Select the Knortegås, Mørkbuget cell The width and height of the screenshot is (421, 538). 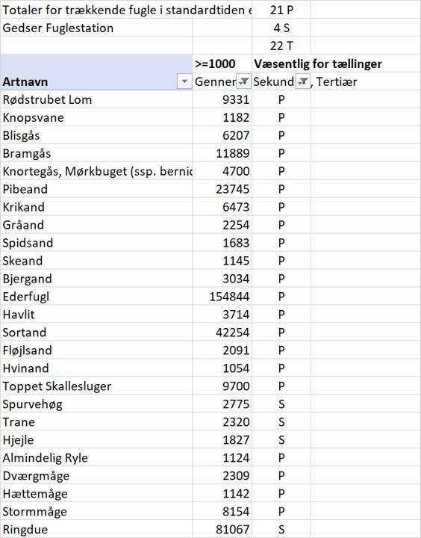point(97,171)
